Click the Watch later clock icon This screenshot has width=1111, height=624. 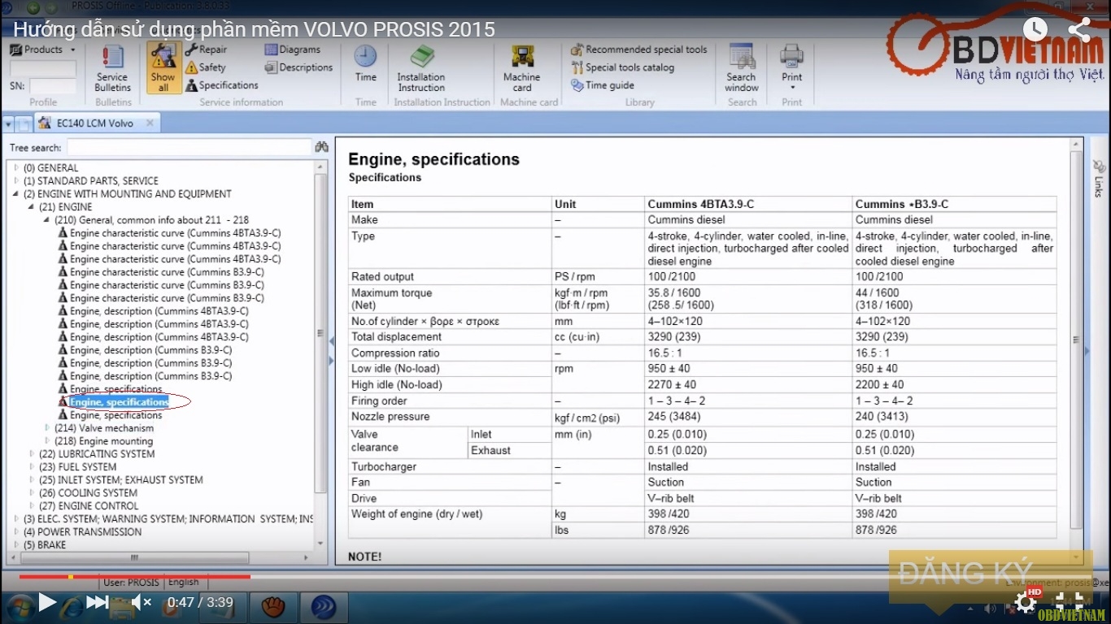point(1035,29)
